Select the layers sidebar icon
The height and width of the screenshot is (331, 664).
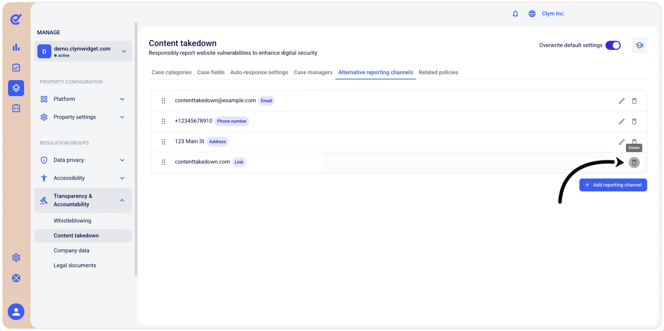16,88
